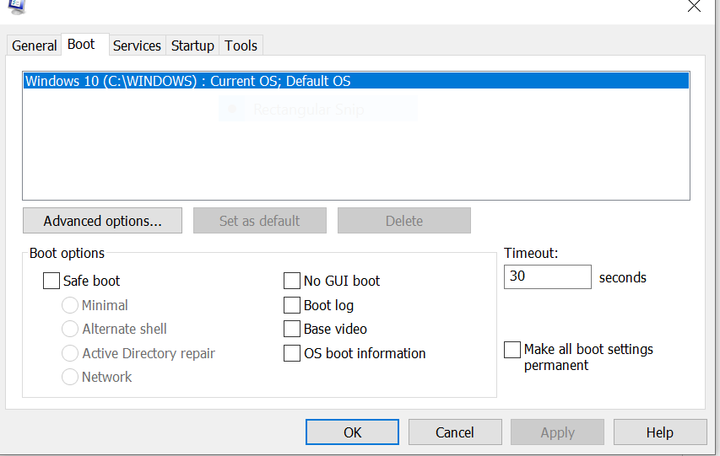Click the Timeout seconds input field
Viewport: 720px width, 456px height.
click(547, 276)
